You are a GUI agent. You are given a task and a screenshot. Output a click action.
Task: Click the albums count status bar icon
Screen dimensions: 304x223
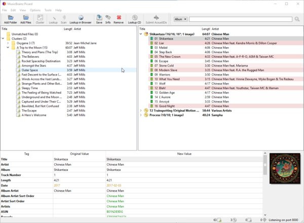[235, 220]
